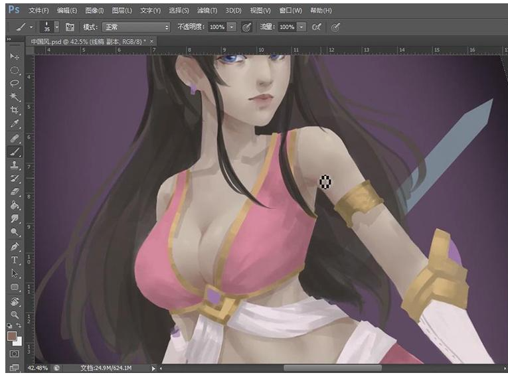Open the opacity slider dropdown arrow
The height and width of the screenshot is (375, 508).
pyautogui.click(x=232, y=27)
